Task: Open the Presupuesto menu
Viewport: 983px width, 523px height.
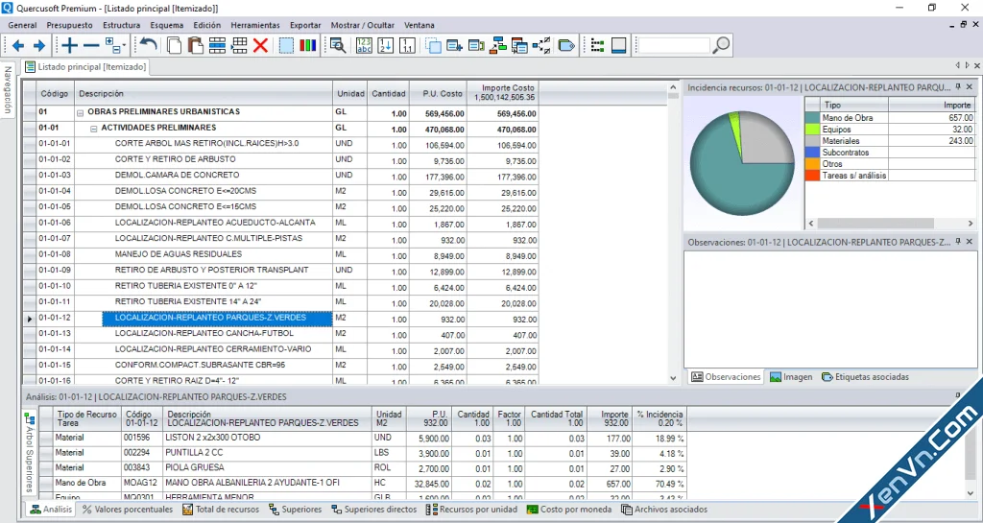Action: (x=69, y=25)
